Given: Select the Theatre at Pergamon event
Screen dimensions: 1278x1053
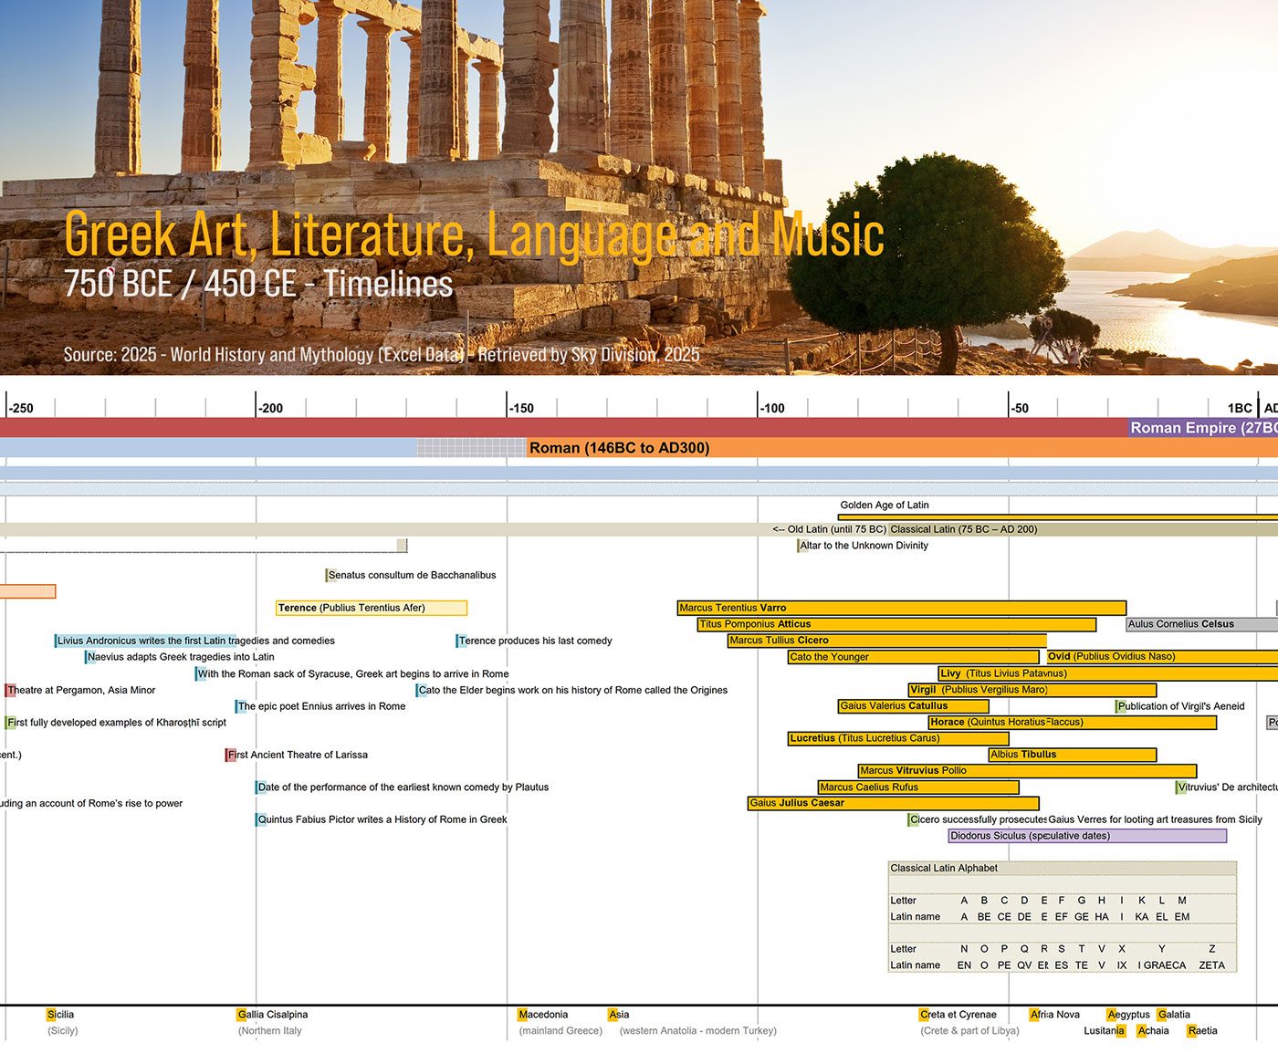Looking at the screenshot, I should point(80,690).
